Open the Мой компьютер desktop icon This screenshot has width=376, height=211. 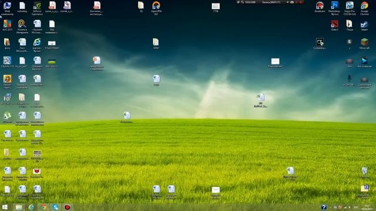click(x=7, y=8)
